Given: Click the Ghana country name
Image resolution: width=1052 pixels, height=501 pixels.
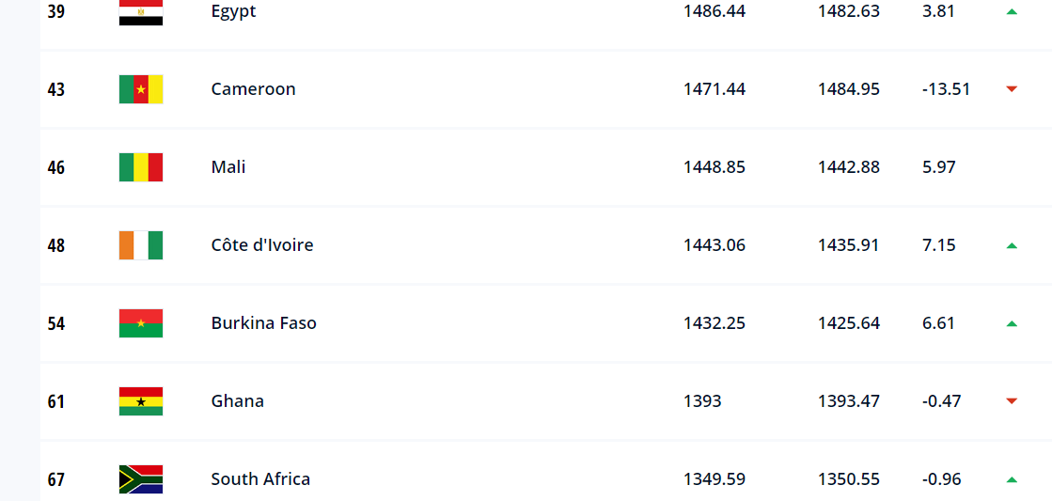Looking at the screenshot, I should point(238,401).
